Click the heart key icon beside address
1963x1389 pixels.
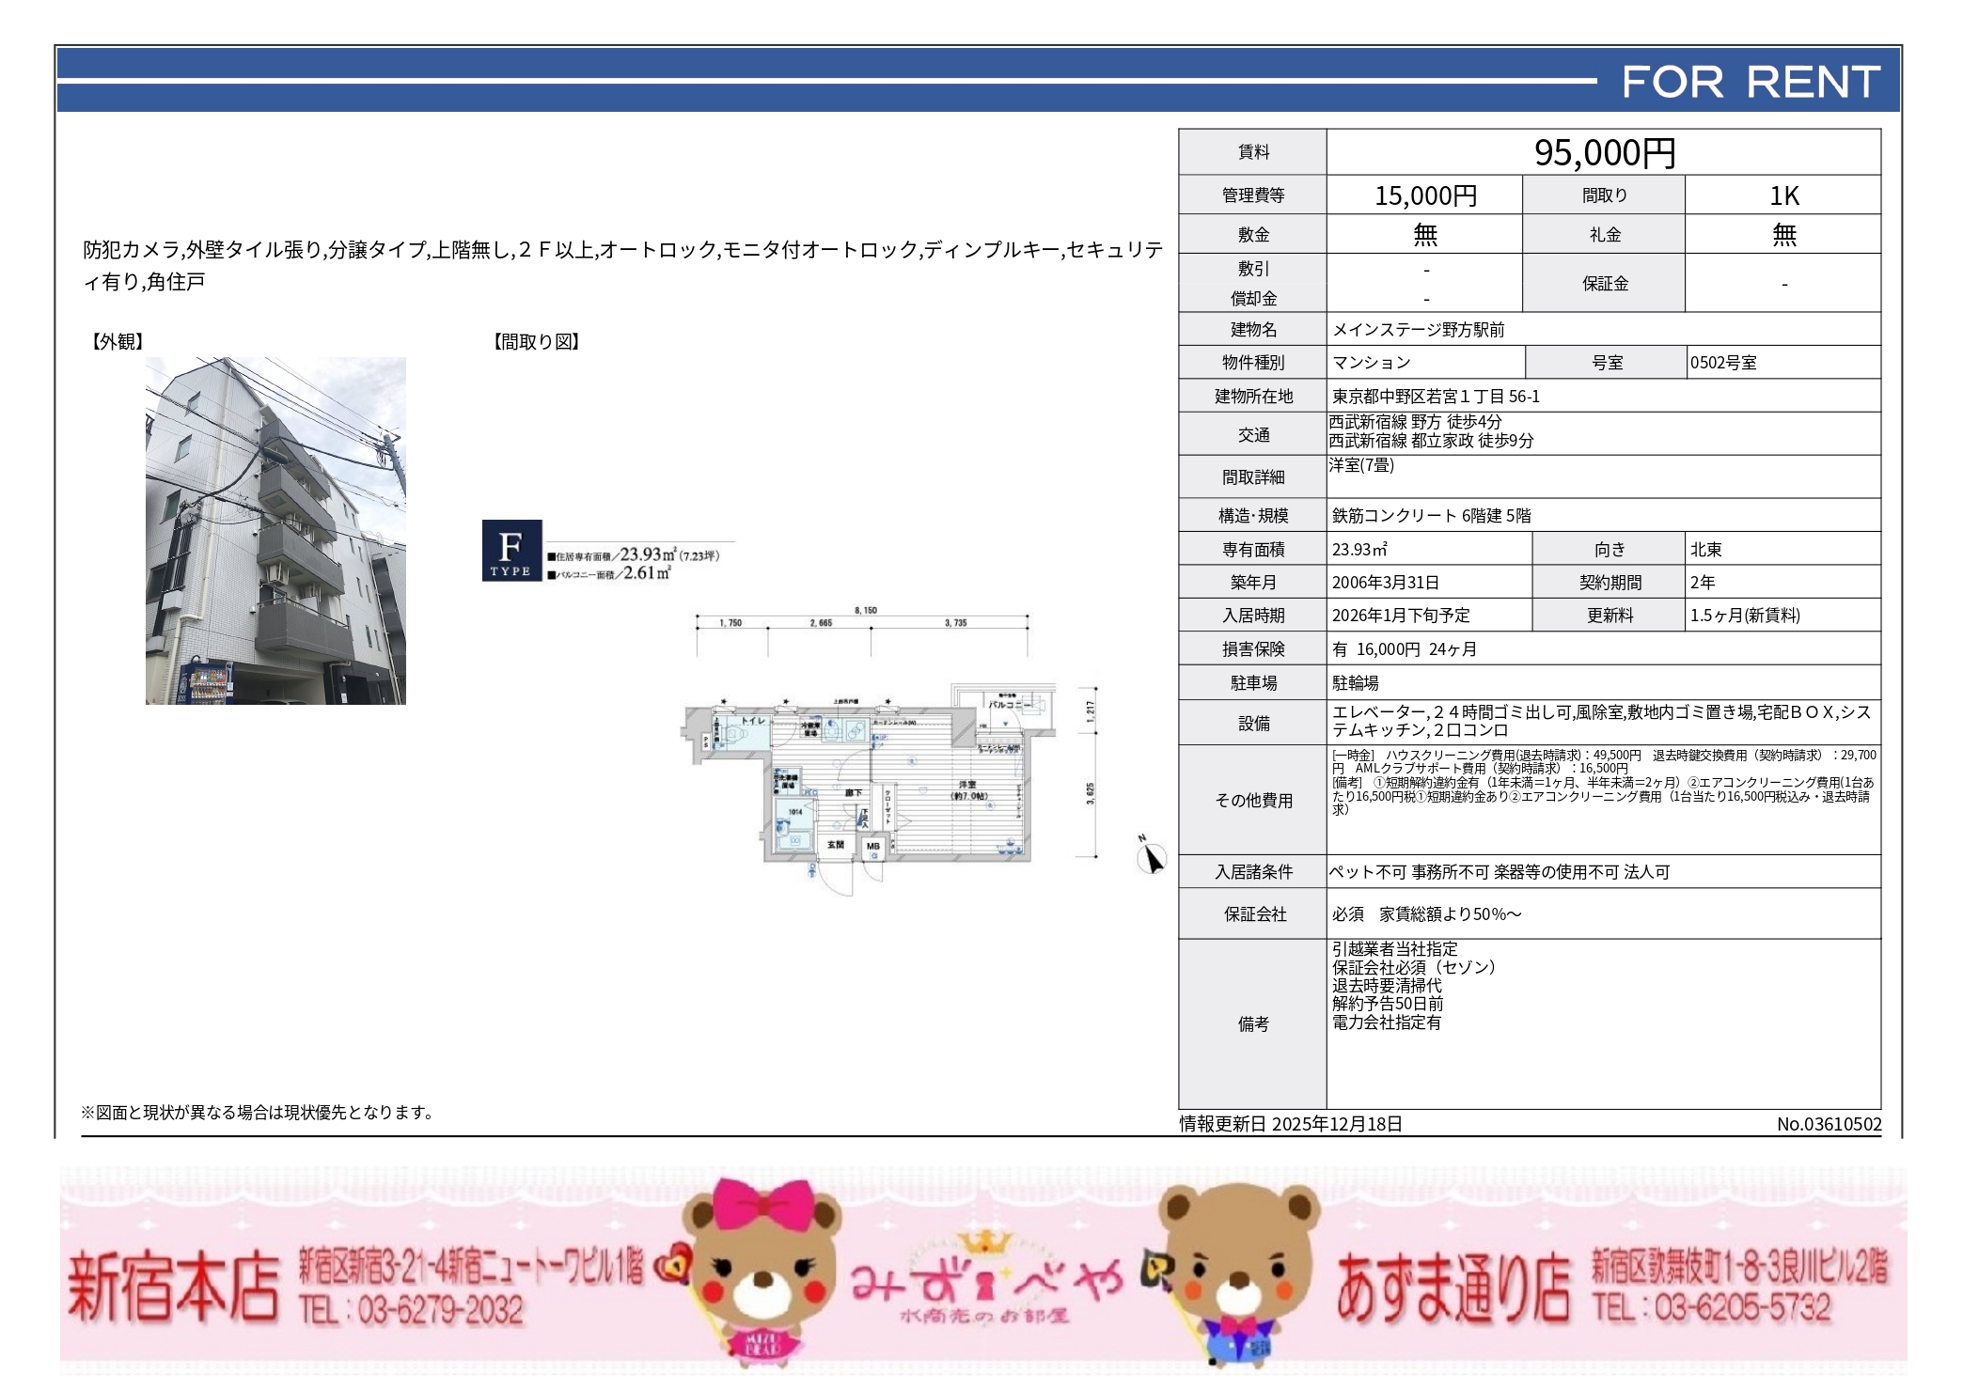[673, 1264]
